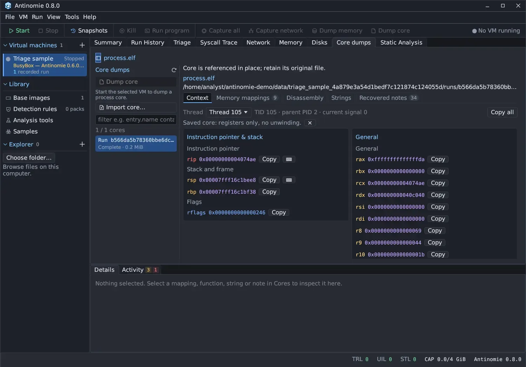The height and width of the screenshot is (367, 526).
Task: Switch to the Details tab
Action: coord(104,270)
